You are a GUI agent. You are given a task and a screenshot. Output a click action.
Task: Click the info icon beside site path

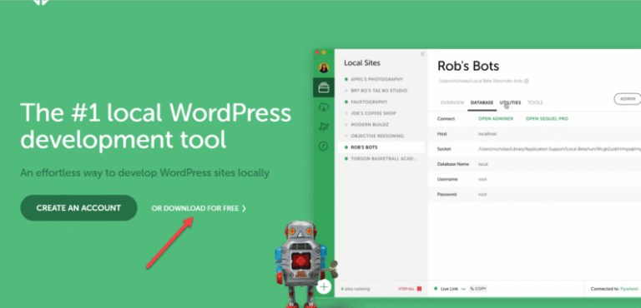click(x=527, y=82)
